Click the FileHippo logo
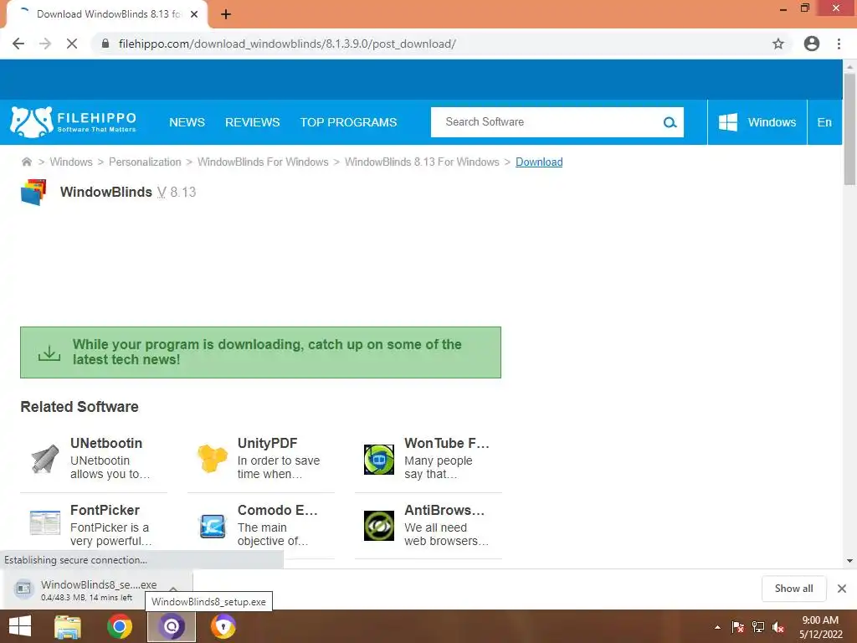Viewport: 857px width, 643px height. tap(74, 122)
